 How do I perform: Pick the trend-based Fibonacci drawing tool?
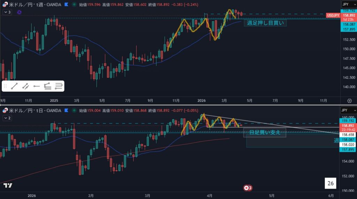pyautogui.click(x=48, y=86)
